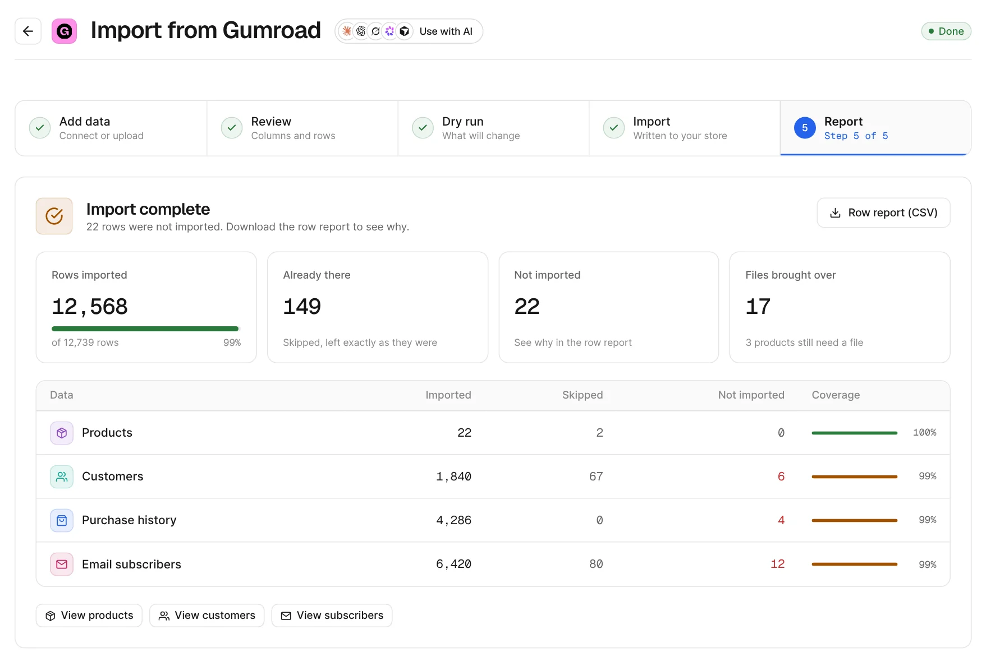Click the Already there 149 value
The image size is (986, 657).
(x=302, y=307)
